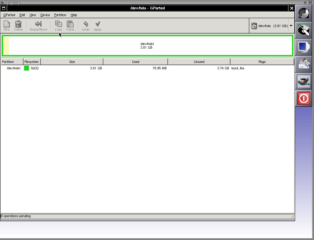This screenshot has width=314, height=240.
Task: Open the View menu
Action: pyautogui.click(x=33, y=15)
